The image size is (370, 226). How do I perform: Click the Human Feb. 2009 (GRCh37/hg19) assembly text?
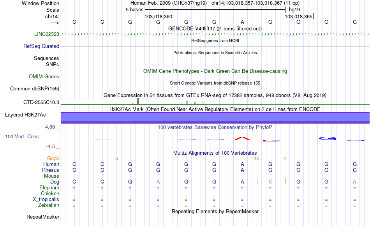(169, 3)
